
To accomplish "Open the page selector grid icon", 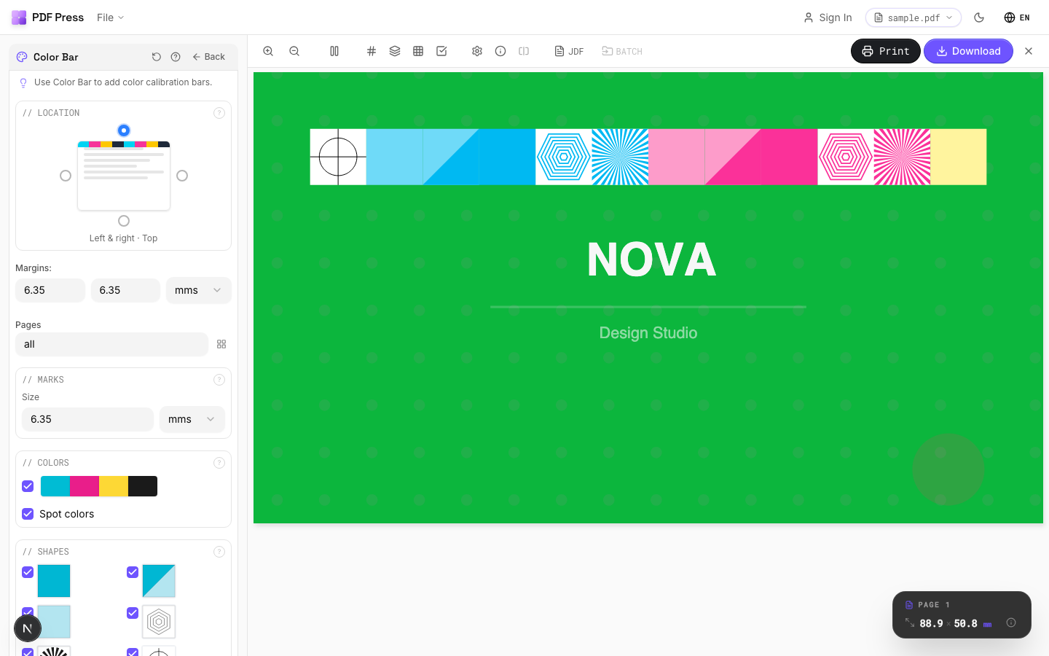I will click(221, 344).
